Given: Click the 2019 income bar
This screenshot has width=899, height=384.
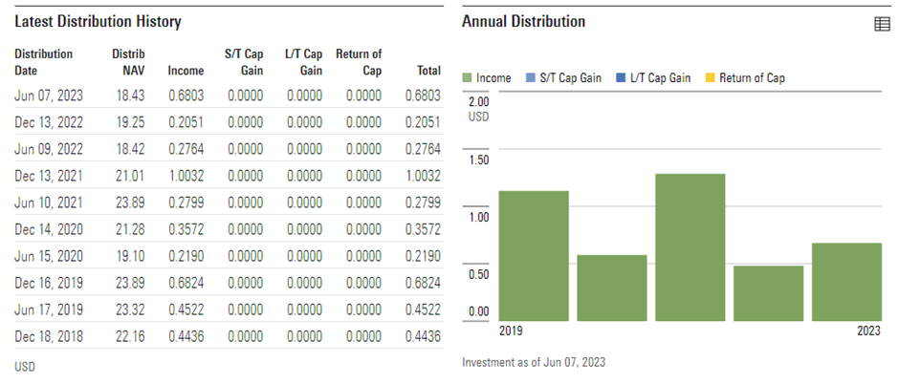Looking at the screenshot, I should coord(534,256).
